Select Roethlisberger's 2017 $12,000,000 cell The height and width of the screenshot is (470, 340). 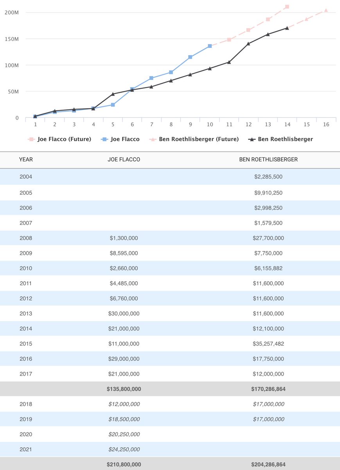click(268, 374)
